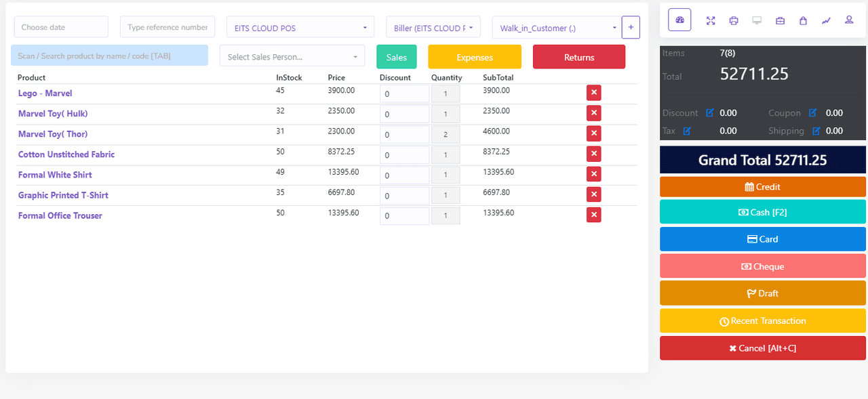
Task: Switch to the Sales tab
Action: [397, 57]
